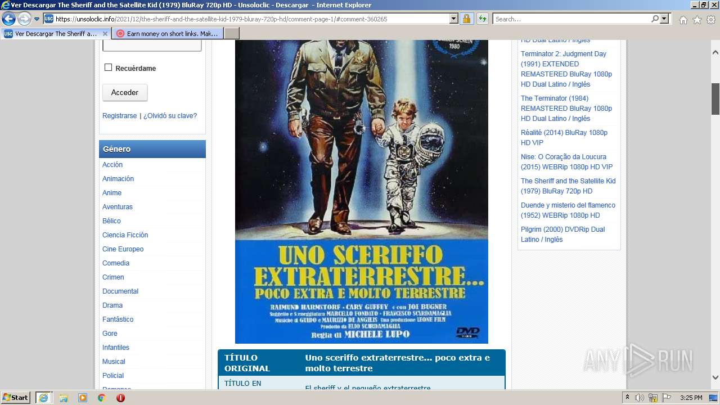Image resolution: width=720 pixels, height=405 pixels.
Task: Open the Musical genre link
Action: [114, 362]
